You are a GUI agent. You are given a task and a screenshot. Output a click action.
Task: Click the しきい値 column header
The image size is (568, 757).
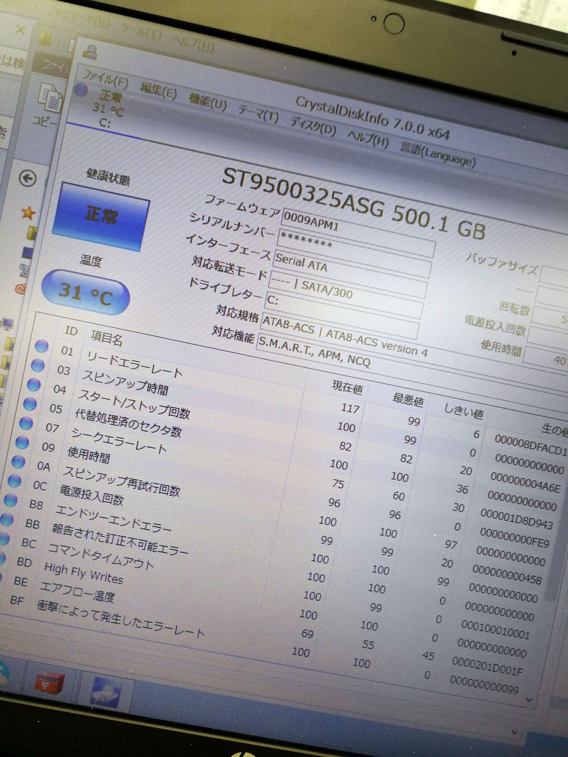point(463,411)
